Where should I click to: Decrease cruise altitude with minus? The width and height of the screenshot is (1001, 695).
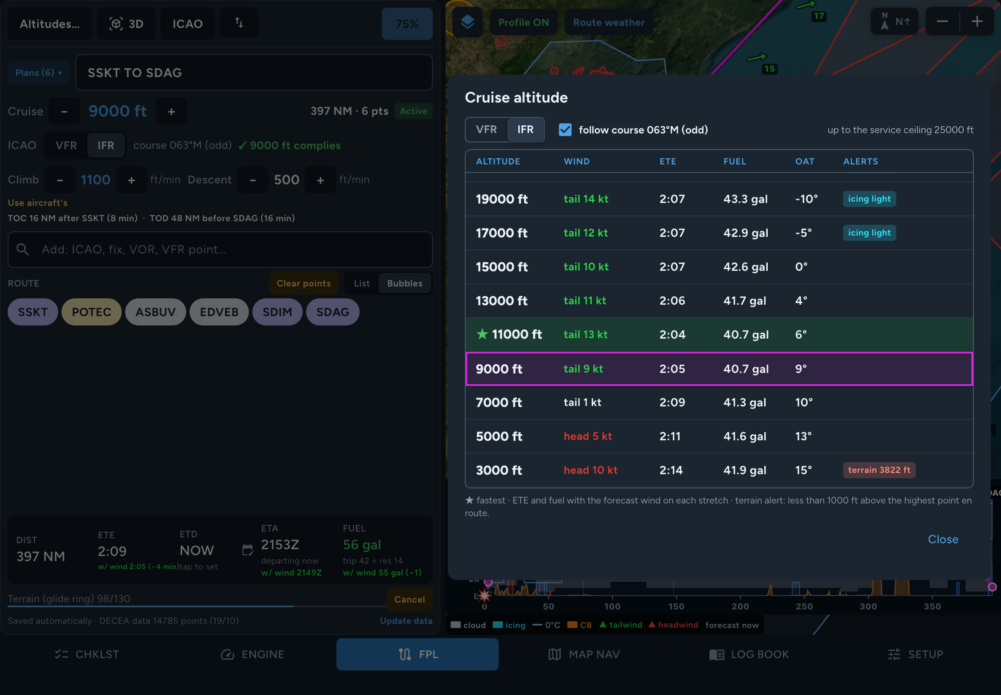pyautogui.click(x=64, y=111)
